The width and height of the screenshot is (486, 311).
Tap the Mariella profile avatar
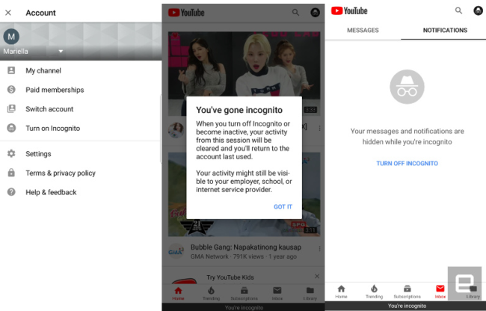11,37
